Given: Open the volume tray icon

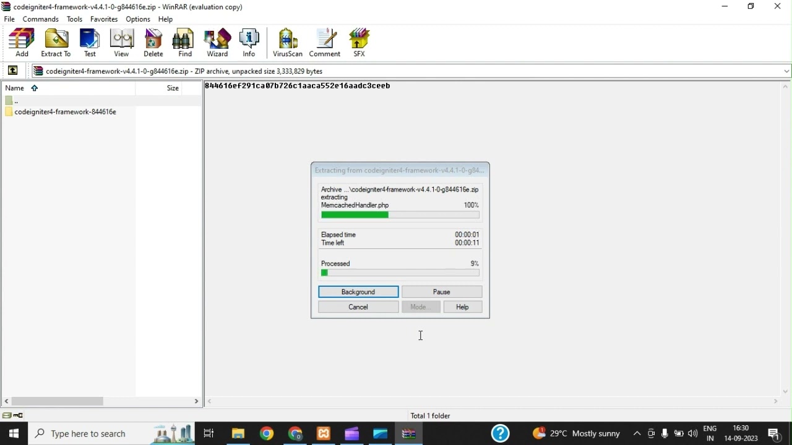Looking at the screenshot, I should pyautogui.click(x=694, y=434).
